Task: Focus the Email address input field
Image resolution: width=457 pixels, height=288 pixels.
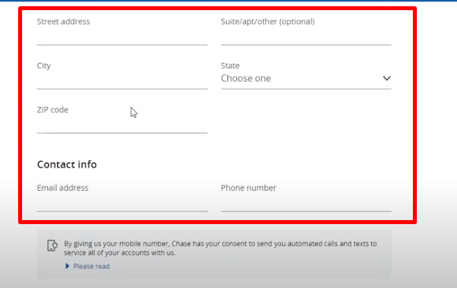Action: point(122,203)
